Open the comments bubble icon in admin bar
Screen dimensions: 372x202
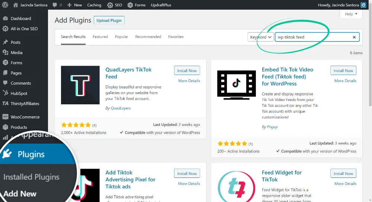pos(55,5)
